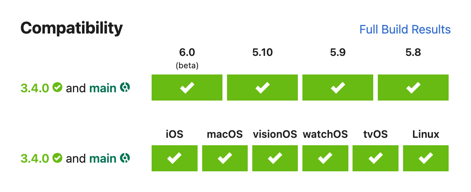Open version 3.4.0 in Swift versions row

click(35, 88)
